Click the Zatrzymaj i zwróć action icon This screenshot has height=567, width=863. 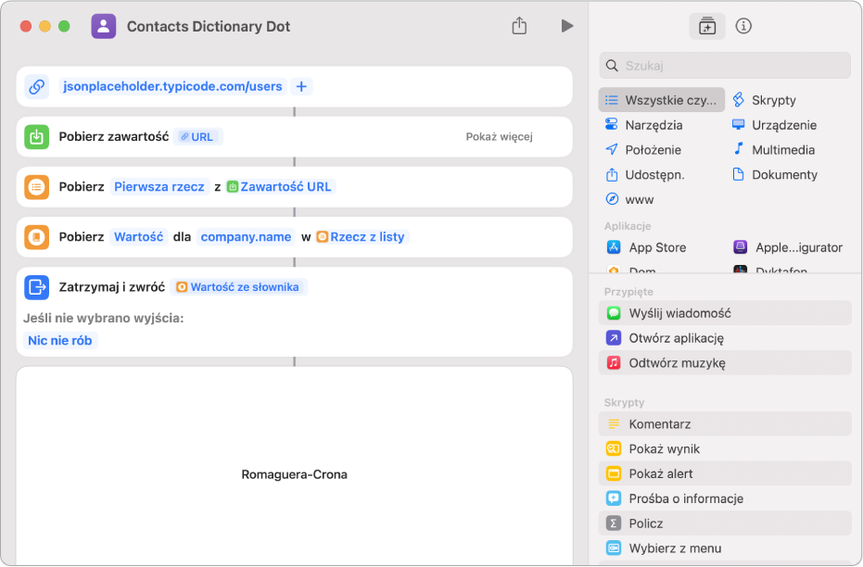pyautogui.click(x=37, y=287)
